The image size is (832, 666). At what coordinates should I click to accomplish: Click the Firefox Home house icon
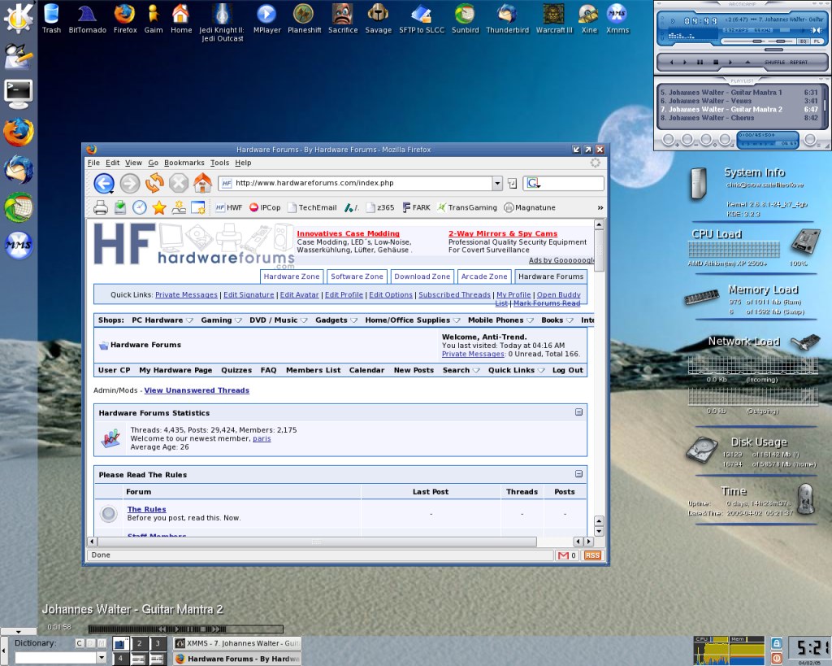click(202, 183)
